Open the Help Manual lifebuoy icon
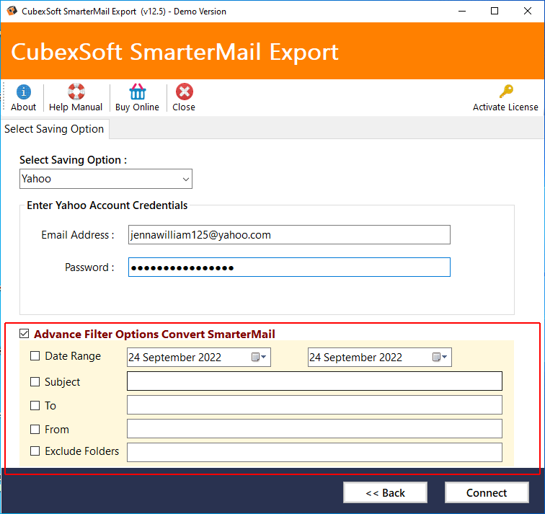 pos(76,92)
